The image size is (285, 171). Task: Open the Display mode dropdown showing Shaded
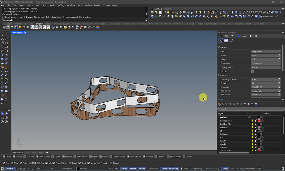pos(265,67)
